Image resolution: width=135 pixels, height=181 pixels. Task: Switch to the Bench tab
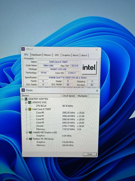point(75,55)
